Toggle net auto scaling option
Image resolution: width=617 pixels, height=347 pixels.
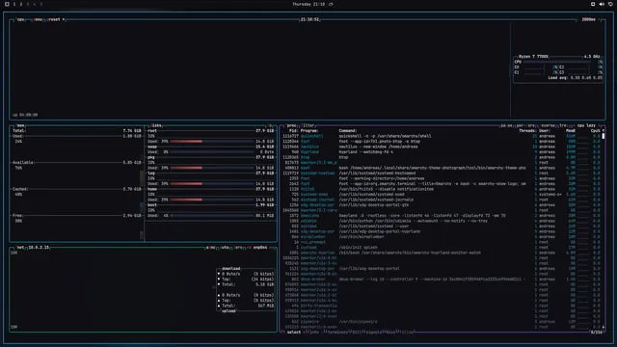[x=225, y=248]
